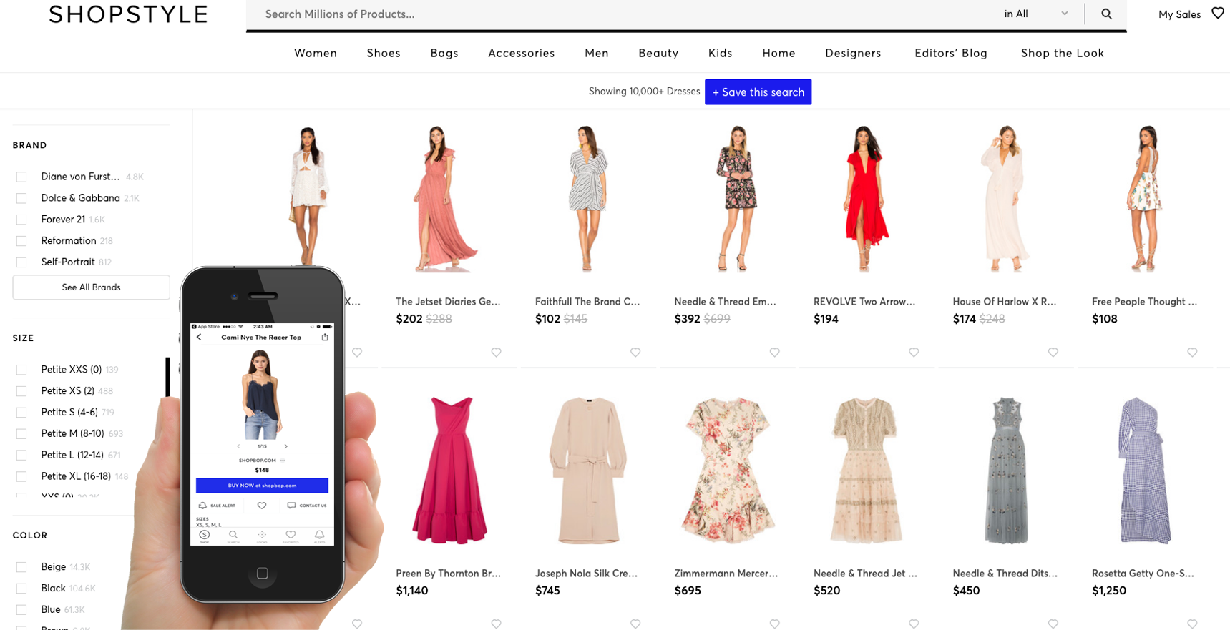1230x630 pixels.
Task: Filter by Beige color
Action: 21,567
